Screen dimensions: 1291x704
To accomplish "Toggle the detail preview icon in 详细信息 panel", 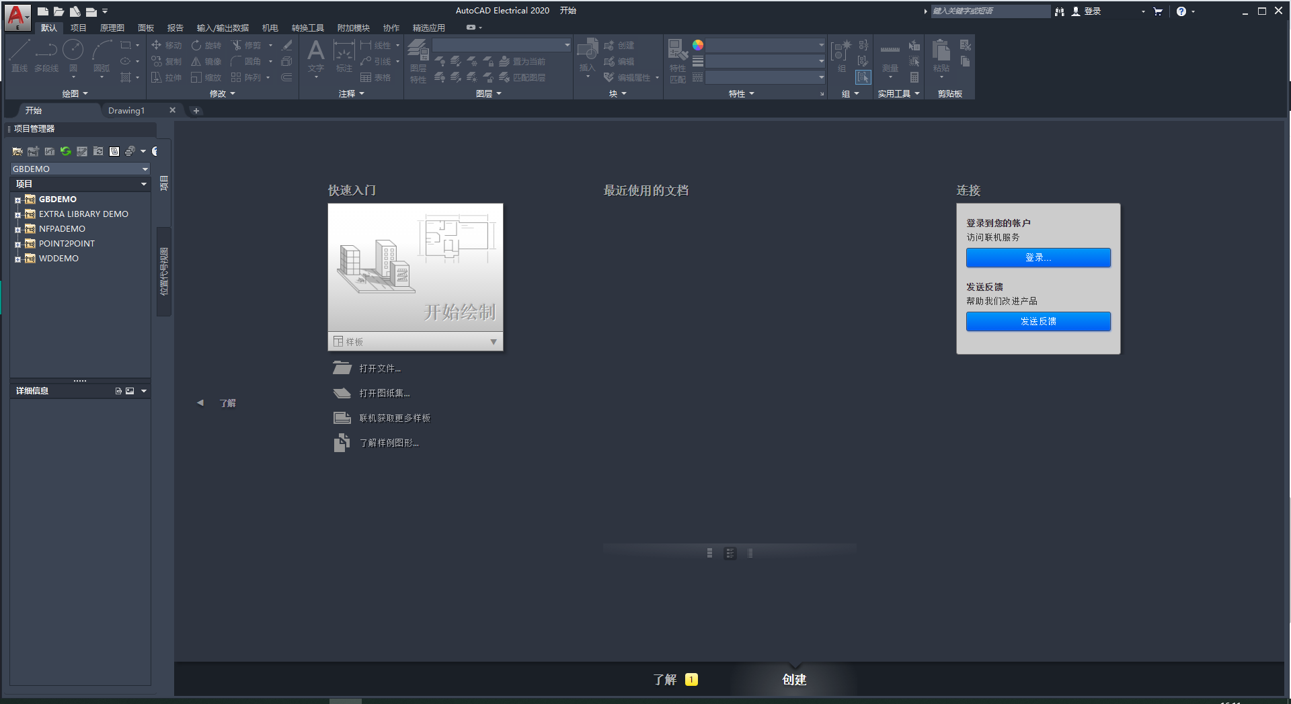I will pyautogui.click(x=130, y=391).
